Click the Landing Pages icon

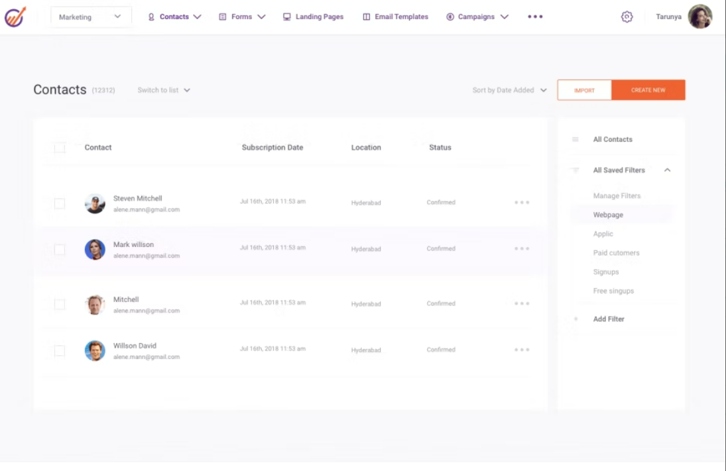[286, 16]
